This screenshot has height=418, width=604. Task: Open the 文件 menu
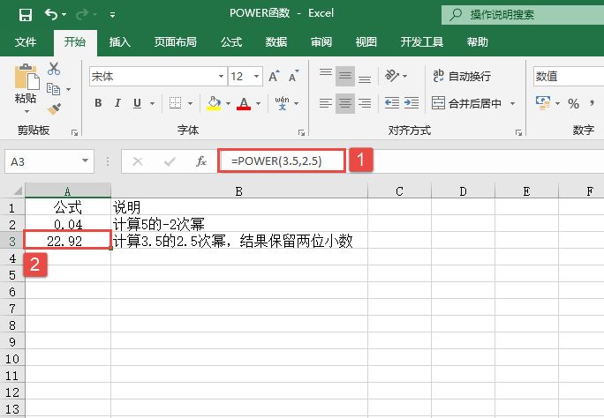tap(26, 41)
